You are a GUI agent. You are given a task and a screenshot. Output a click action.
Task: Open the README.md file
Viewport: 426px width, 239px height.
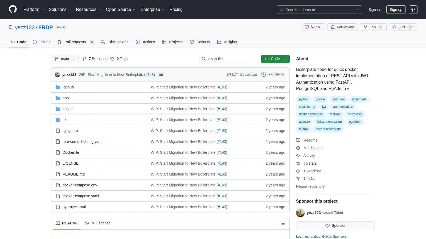[73, 174]
